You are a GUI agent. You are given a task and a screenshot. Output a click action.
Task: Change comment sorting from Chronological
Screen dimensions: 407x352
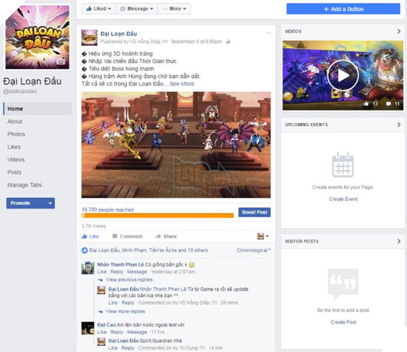tap(253, 250)
